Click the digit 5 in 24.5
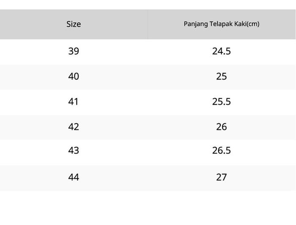 coord(228,51)
